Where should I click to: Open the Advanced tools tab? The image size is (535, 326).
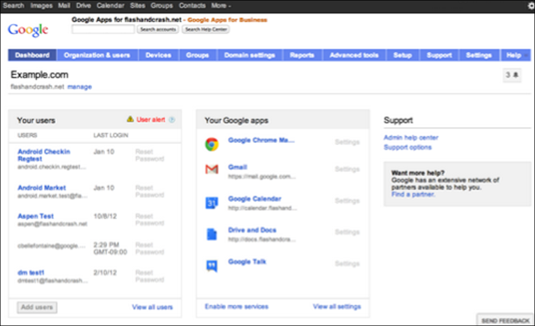coord(354,55)
